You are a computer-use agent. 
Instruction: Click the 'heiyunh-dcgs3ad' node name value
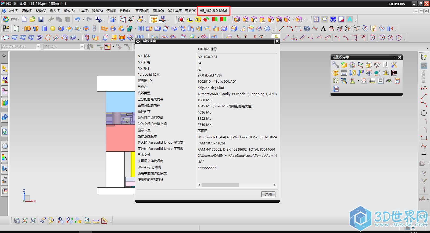tap(211, 88)
